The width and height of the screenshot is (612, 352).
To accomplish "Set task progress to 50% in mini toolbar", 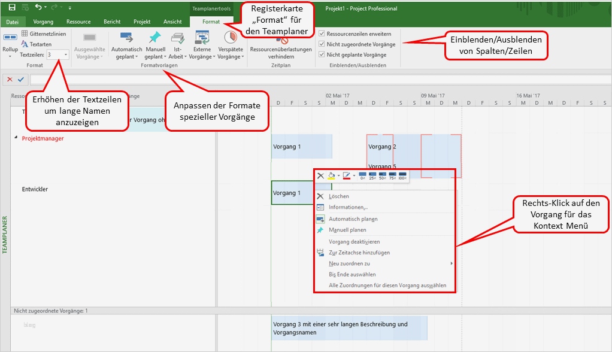I will pyautogui.click(x=383, y=176).
